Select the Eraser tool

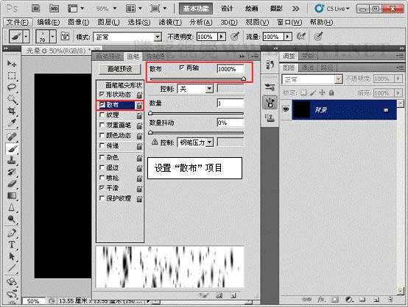coord(12,184)
